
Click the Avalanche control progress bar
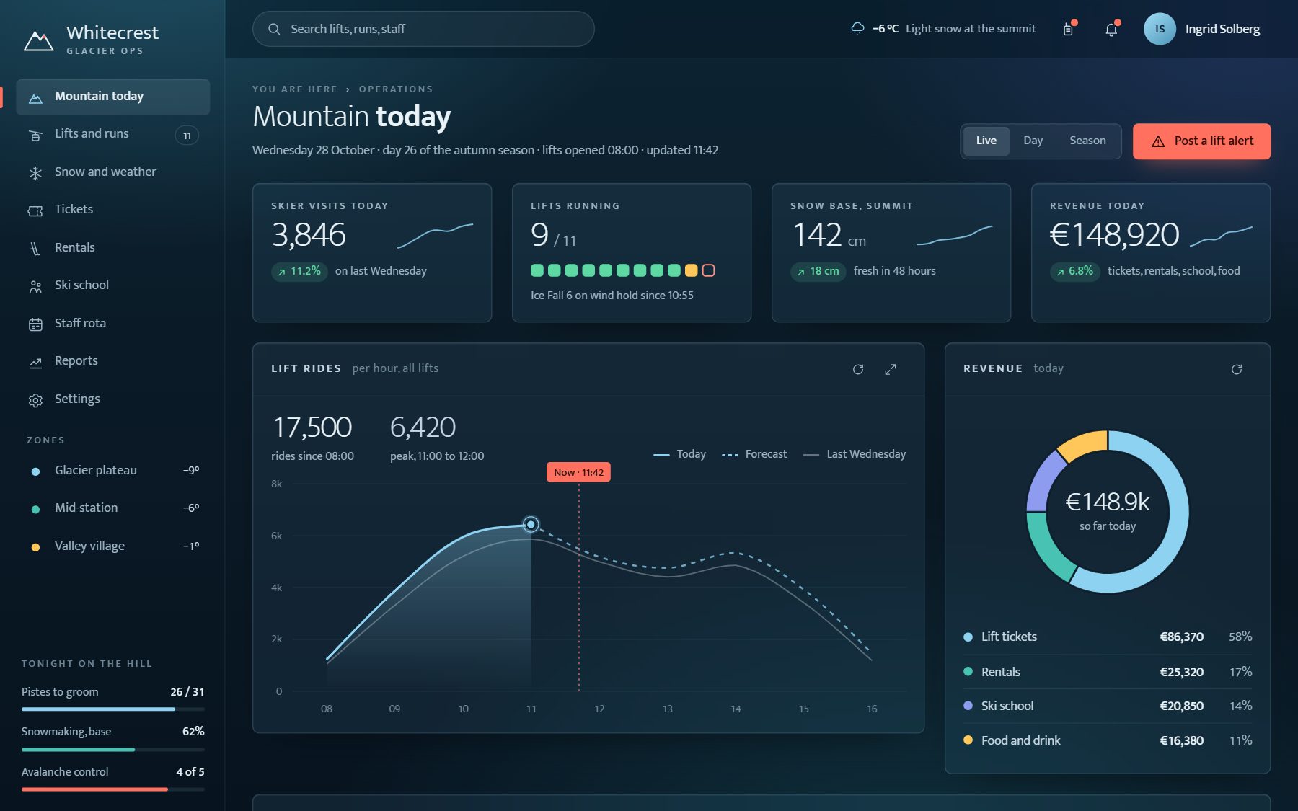point(113,789)
